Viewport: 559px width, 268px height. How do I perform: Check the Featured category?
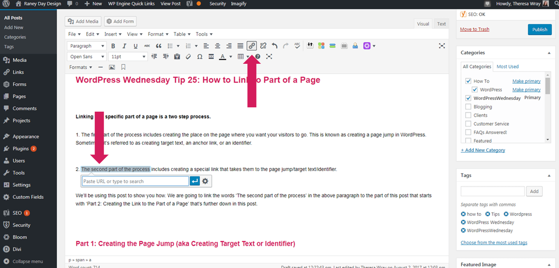point(468,140)
